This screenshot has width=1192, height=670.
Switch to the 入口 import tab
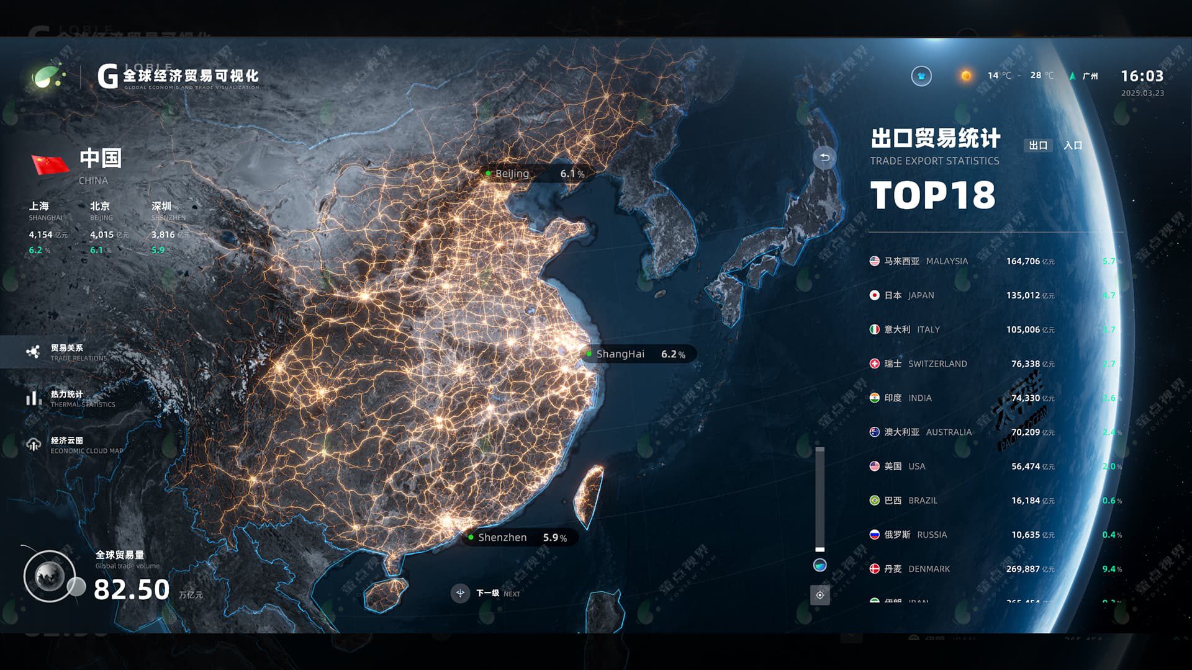(x=1073, y=145)
